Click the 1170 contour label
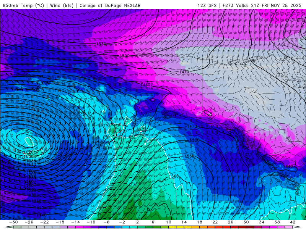The width and height of the screenshot is (306, 229). [x=30, y=171]
